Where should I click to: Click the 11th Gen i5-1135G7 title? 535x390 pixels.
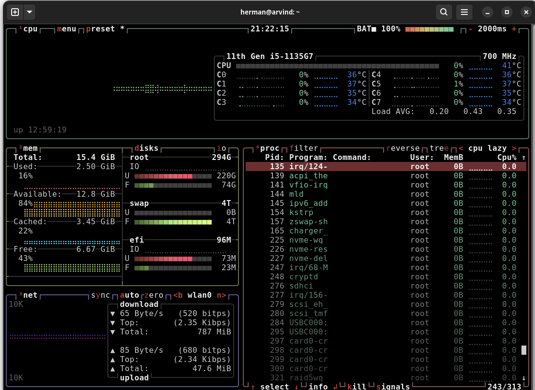coord(269,57)
